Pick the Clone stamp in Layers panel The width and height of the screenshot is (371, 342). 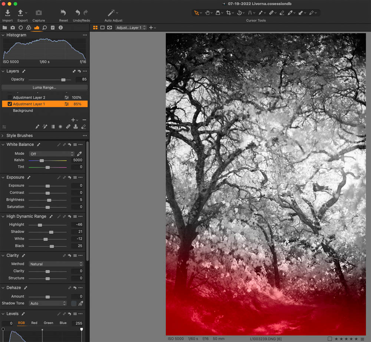[75, 127]
